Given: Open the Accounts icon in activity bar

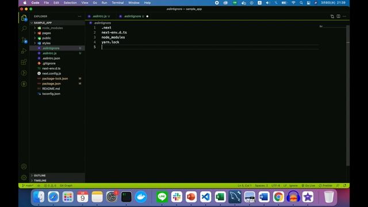Looking at the screenshot, I should click(24, 166).
